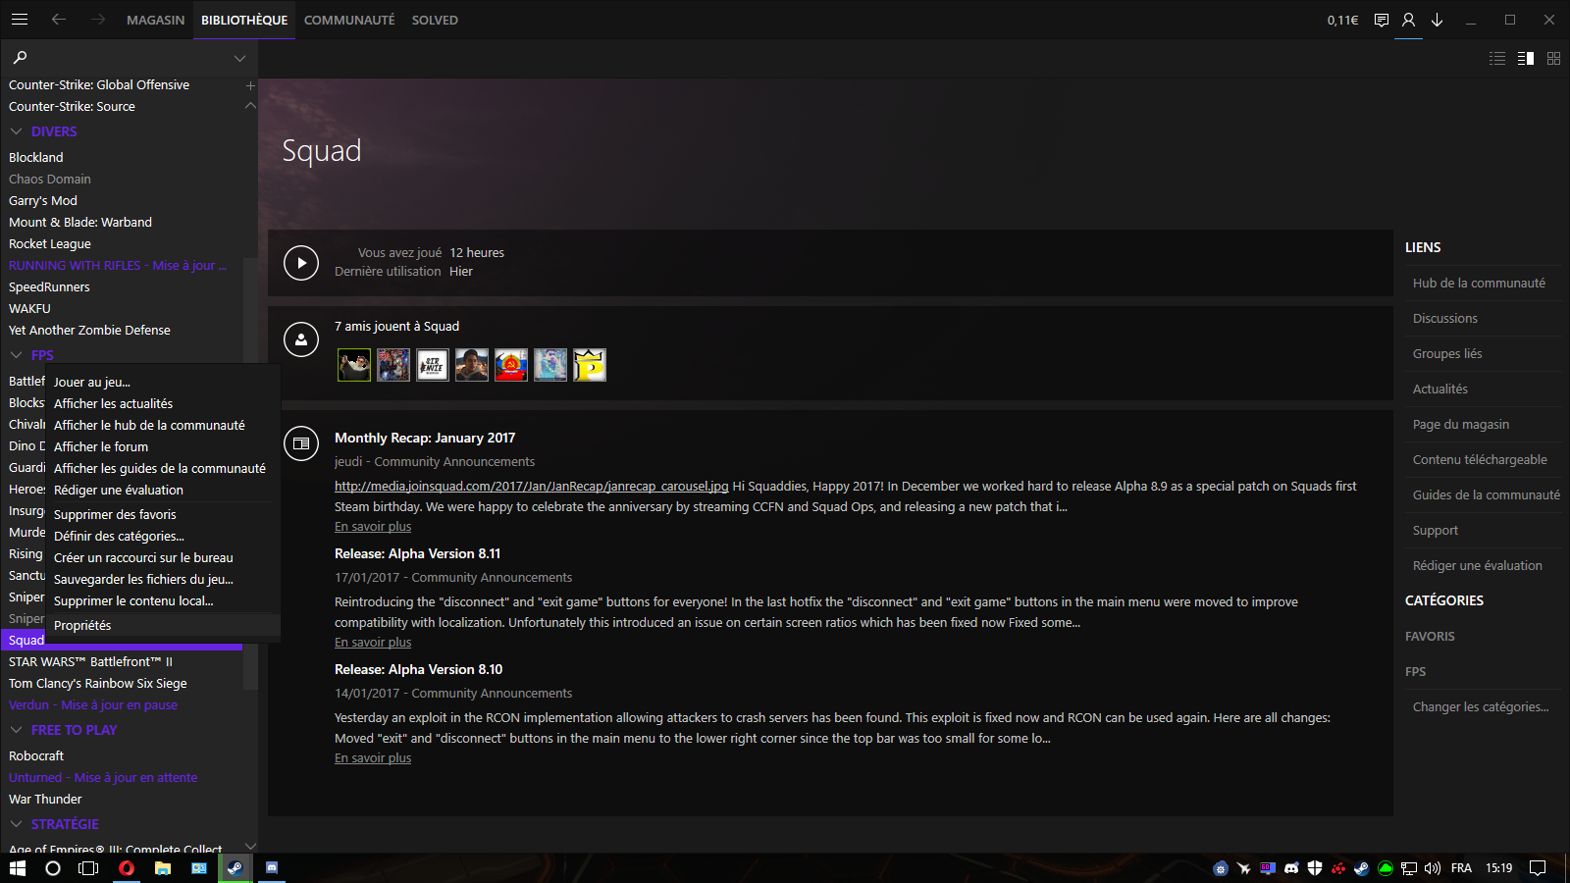Open the yellow crowned P friend avatar
The width and height of the screenshot is (1570, 883).
pyautogui.click(x=590, y=365)
